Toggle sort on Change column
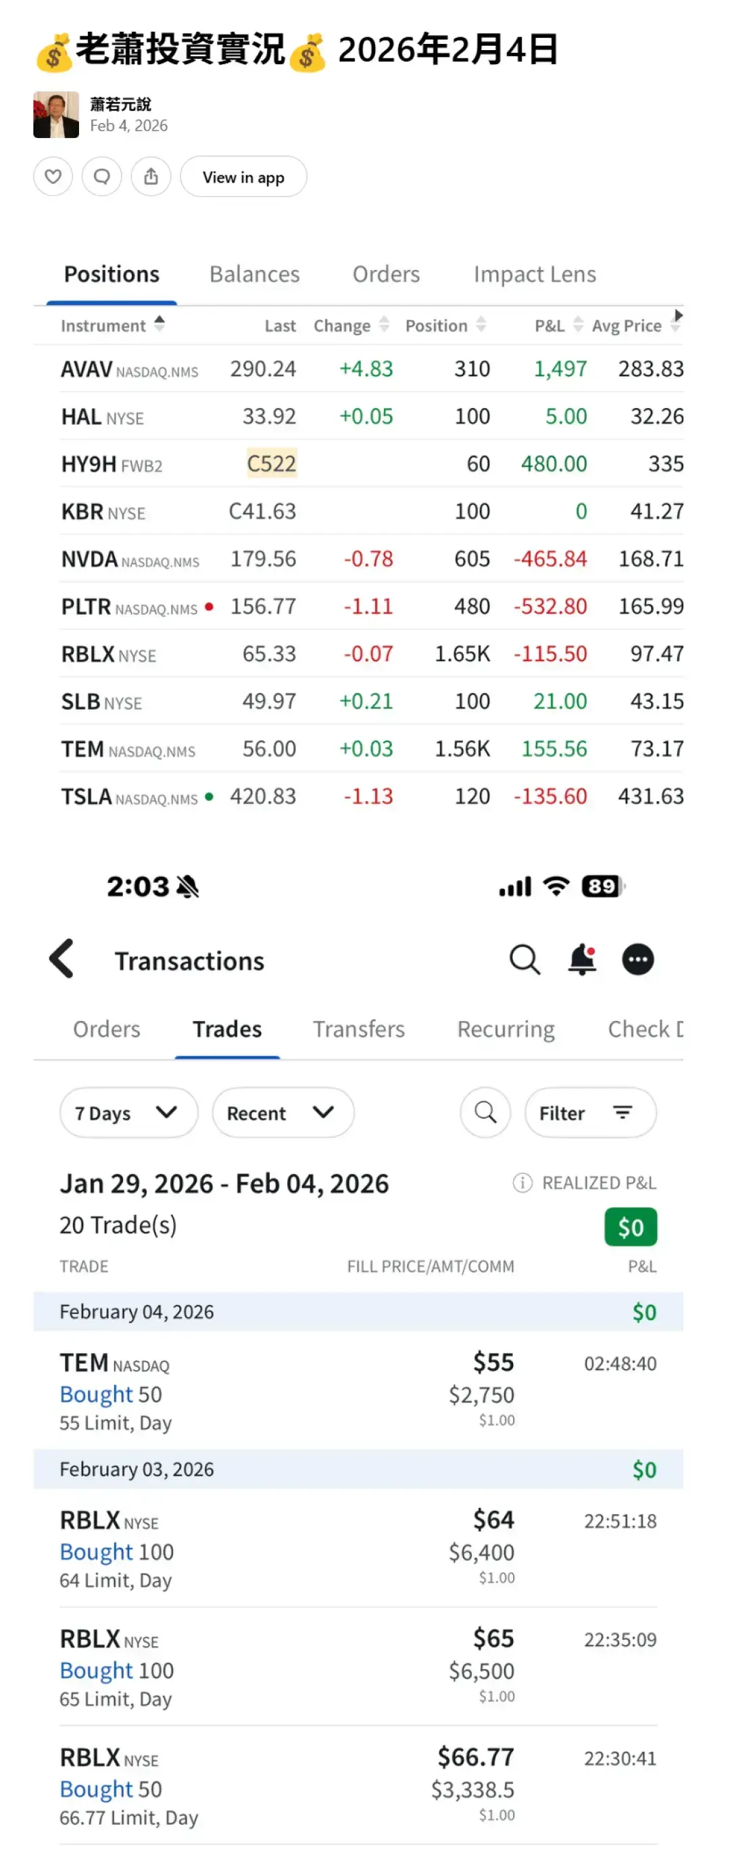Image resolution: width=730 pixels, height=1866 pixels. (x=384, y=325)
